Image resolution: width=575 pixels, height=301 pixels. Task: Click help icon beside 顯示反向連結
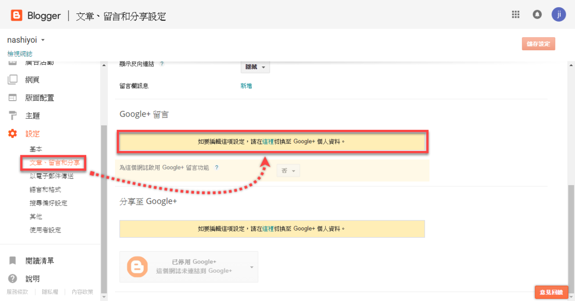161,63
